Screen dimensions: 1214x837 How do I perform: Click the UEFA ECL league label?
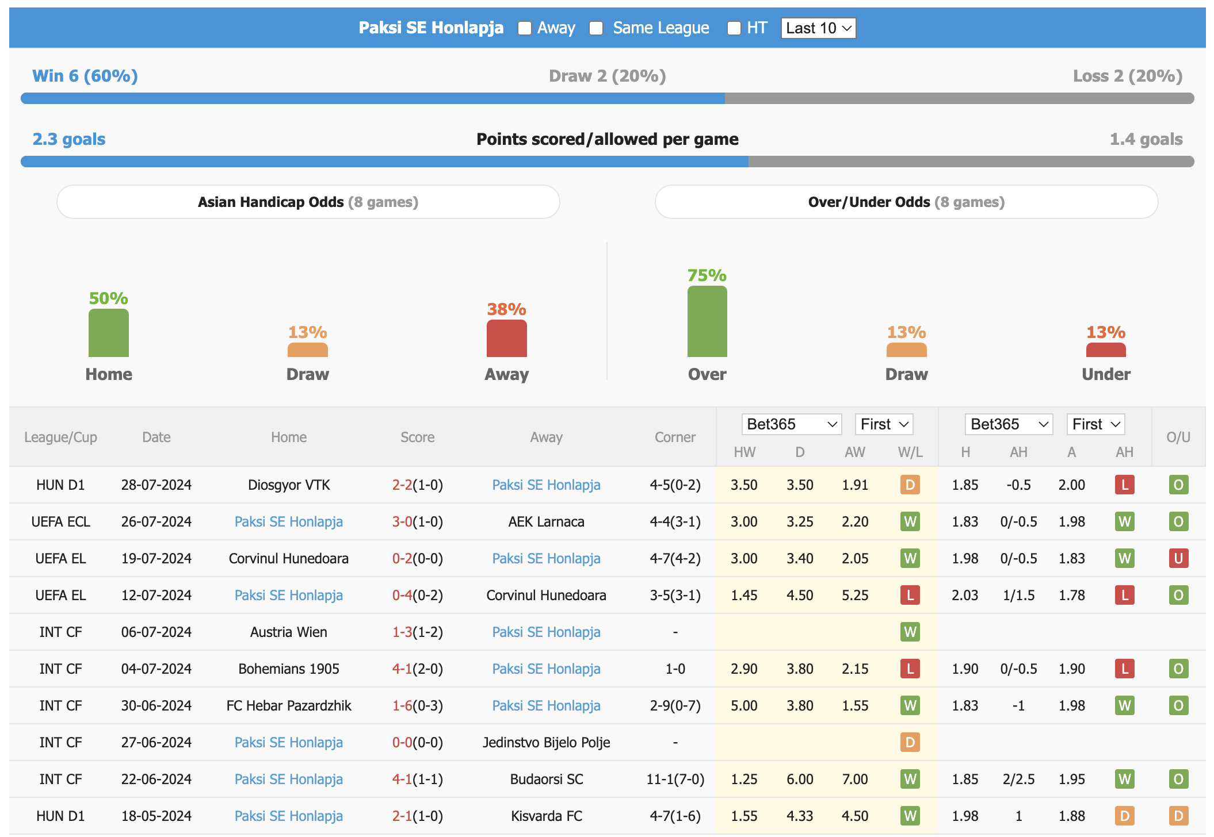60,521
